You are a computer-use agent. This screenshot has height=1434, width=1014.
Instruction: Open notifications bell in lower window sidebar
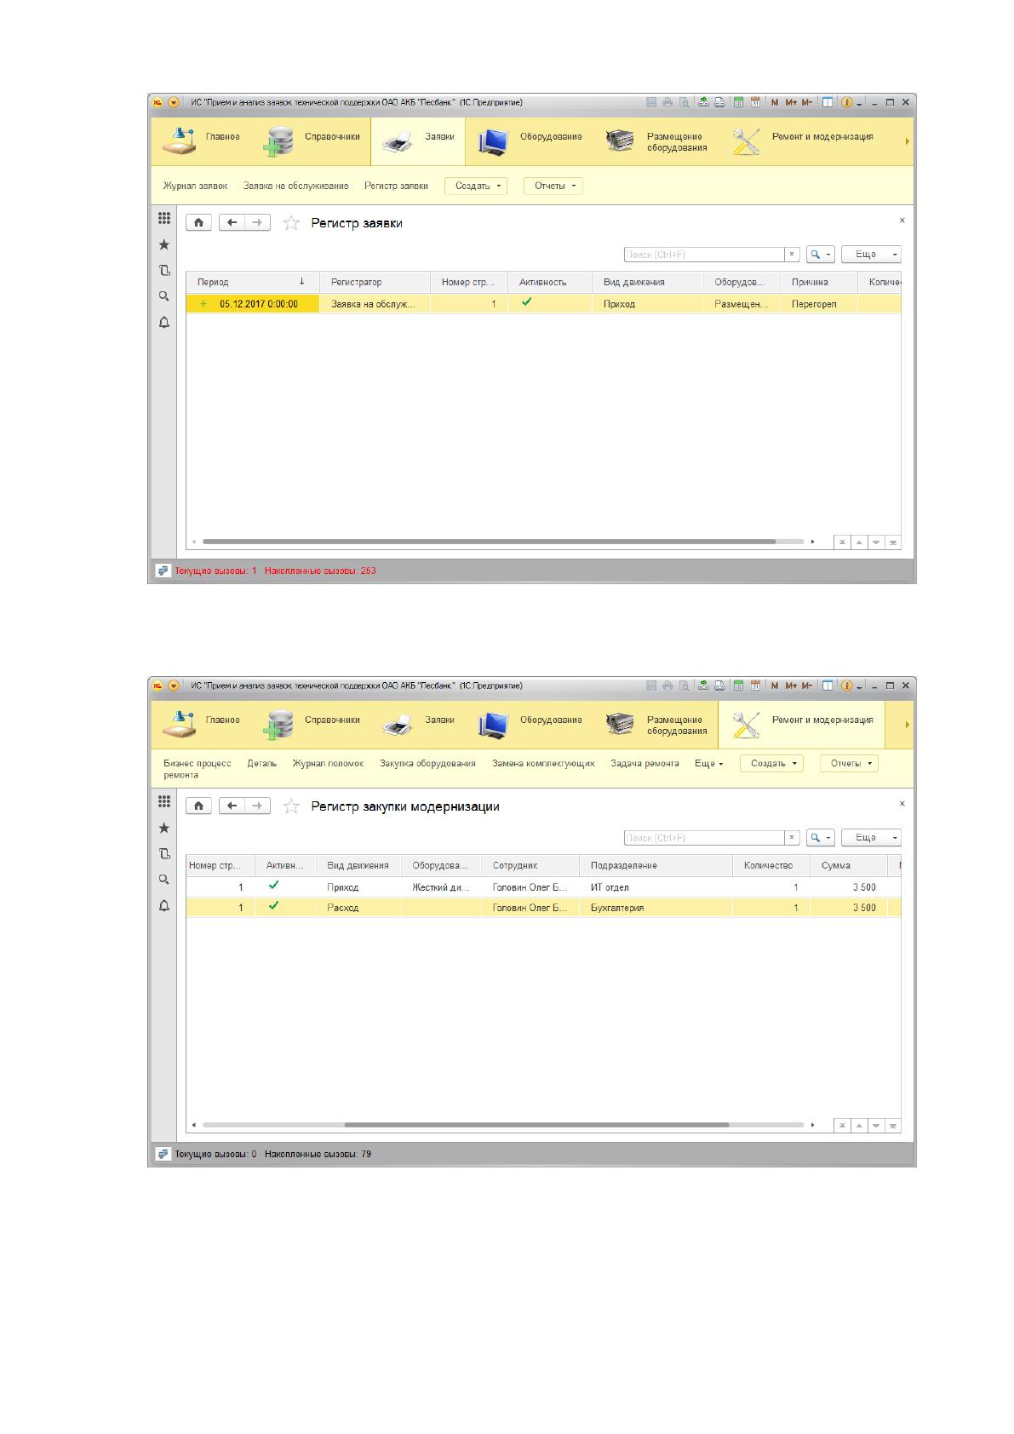[x=164, y=906]
